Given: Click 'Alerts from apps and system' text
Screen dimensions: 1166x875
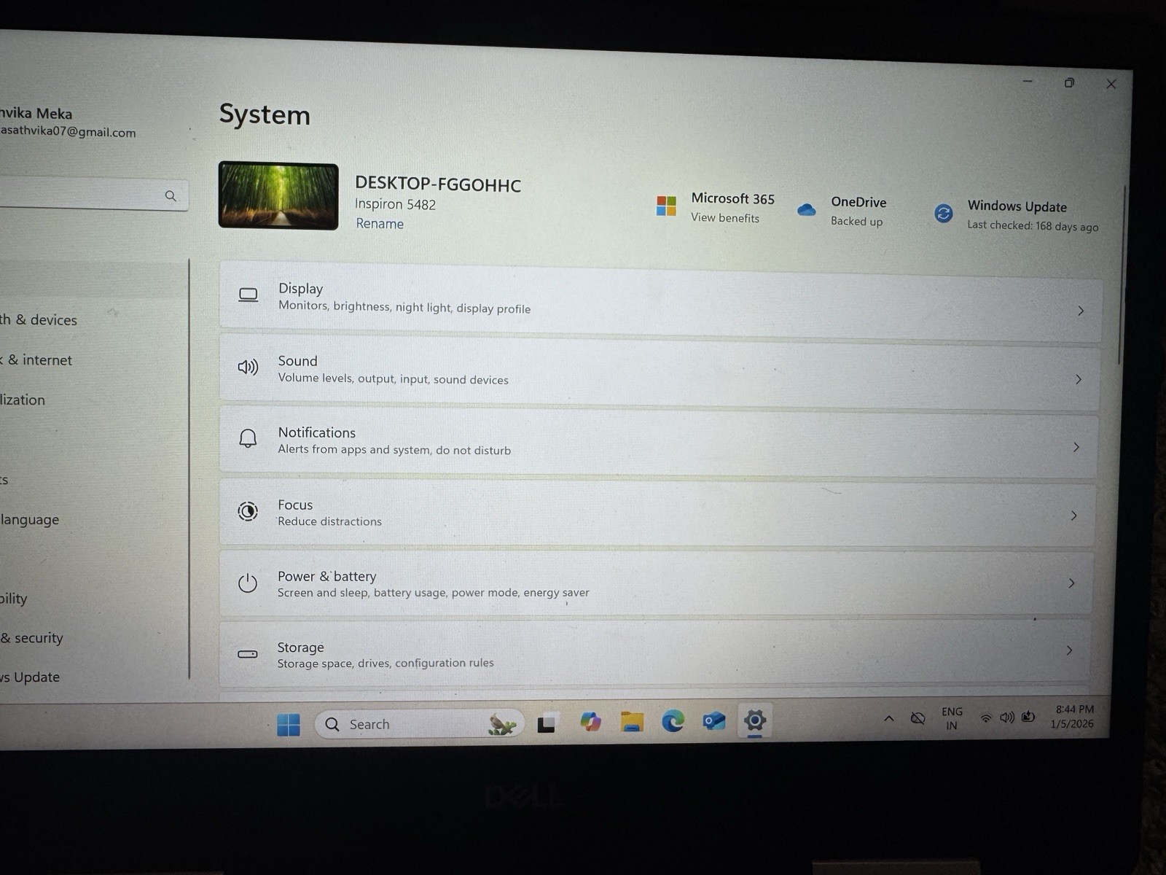Looking at the screenshot, I should tap(353, 449).
